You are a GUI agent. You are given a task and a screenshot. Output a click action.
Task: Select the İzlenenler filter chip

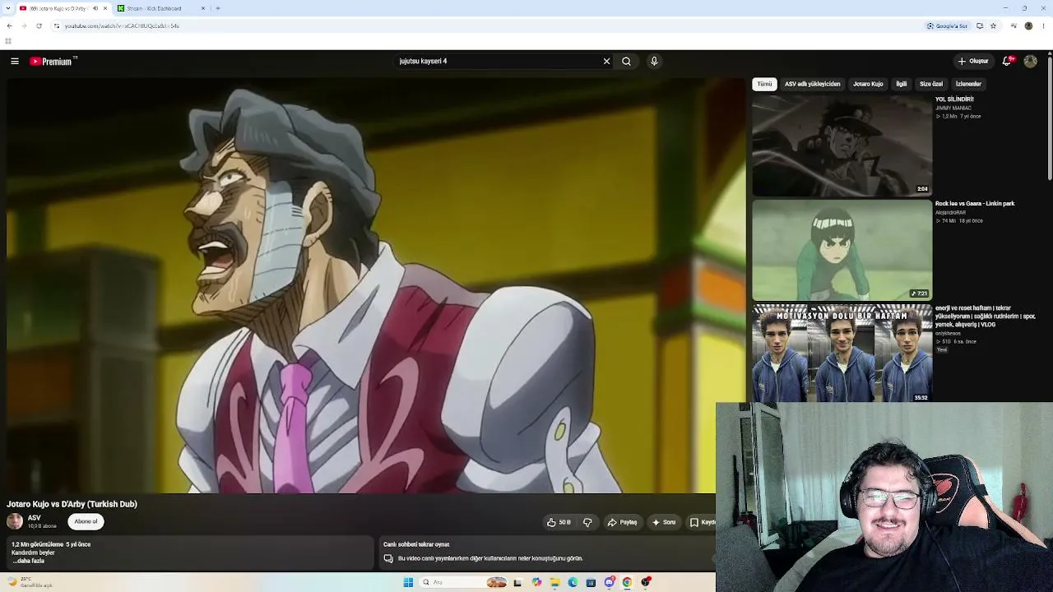(x=968, y=84)
